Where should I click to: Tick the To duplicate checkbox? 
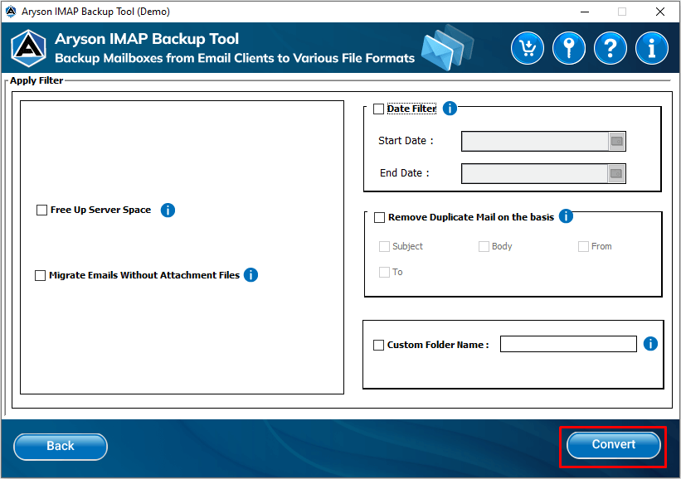(x=384, y=272)
